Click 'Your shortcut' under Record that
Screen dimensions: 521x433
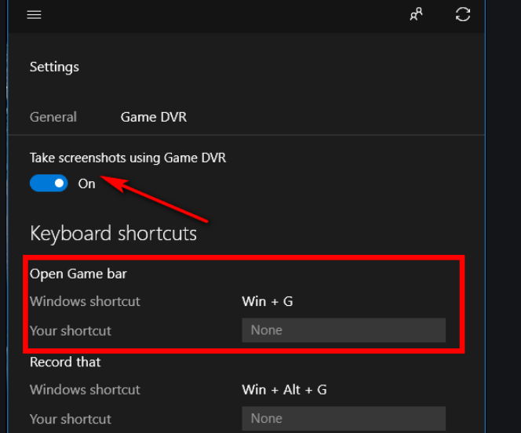[x=71, y=419]
